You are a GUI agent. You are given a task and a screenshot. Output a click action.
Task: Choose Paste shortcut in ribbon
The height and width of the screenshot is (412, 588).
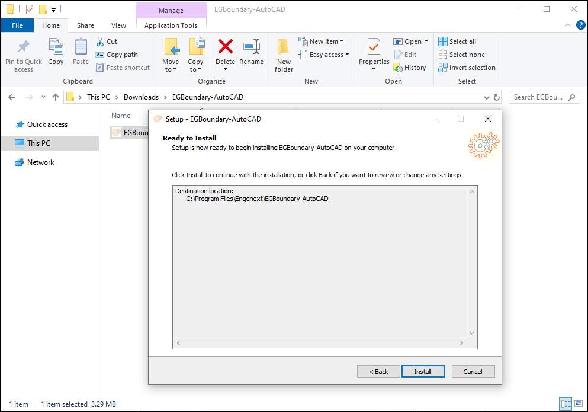[123, 68]
